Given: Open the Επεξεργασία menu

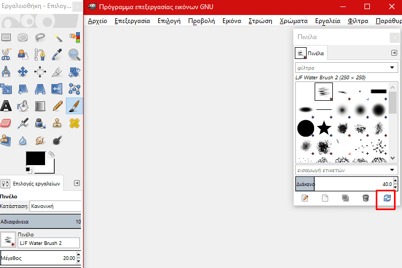Looking at the screenshot, I should click(132, 21).
